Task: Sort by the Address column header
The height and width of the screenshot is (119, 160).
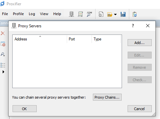Action: tap(40, 39)
